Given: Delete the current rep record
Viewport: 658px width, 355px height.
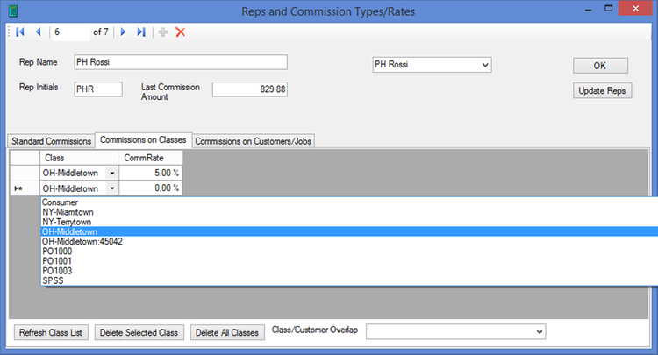Looking at the screenshot, I should click(x=181, y=32).
